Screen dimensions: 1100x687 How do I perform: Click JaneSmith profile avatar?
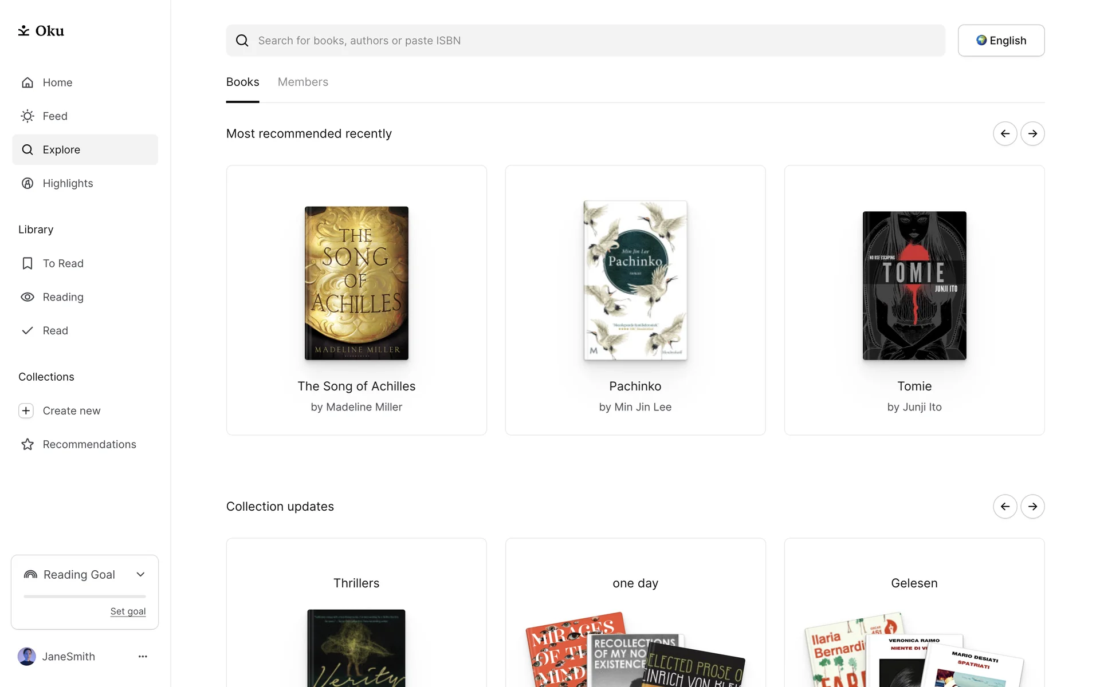(27, 657)
